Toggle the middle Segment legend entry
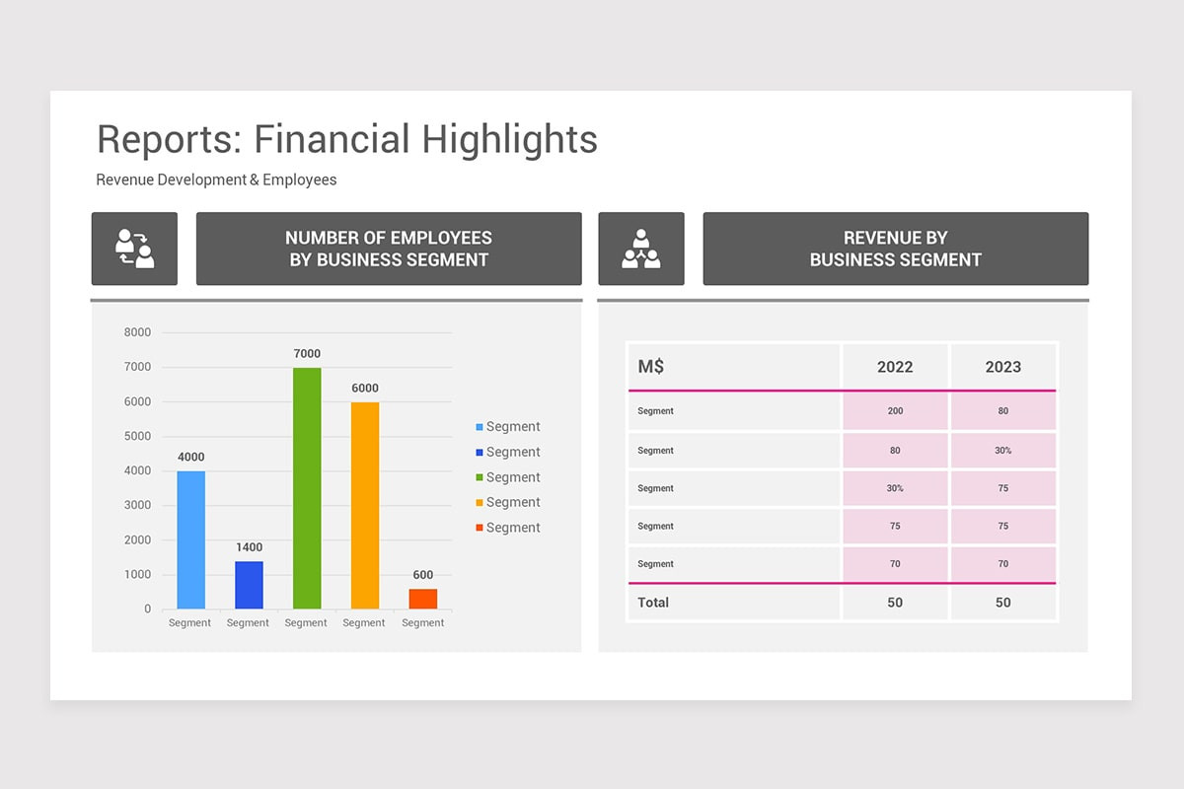1184x789 pixels. coord(507,476)
